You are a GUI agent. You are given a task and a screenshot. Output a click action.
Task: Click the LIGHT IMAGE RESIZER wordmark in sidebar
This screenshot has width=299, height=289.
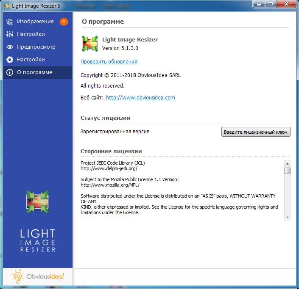(38, 240)
